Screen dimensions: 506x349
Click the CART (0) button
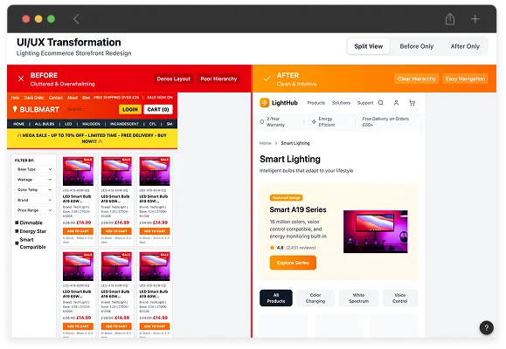coord(158,110)
